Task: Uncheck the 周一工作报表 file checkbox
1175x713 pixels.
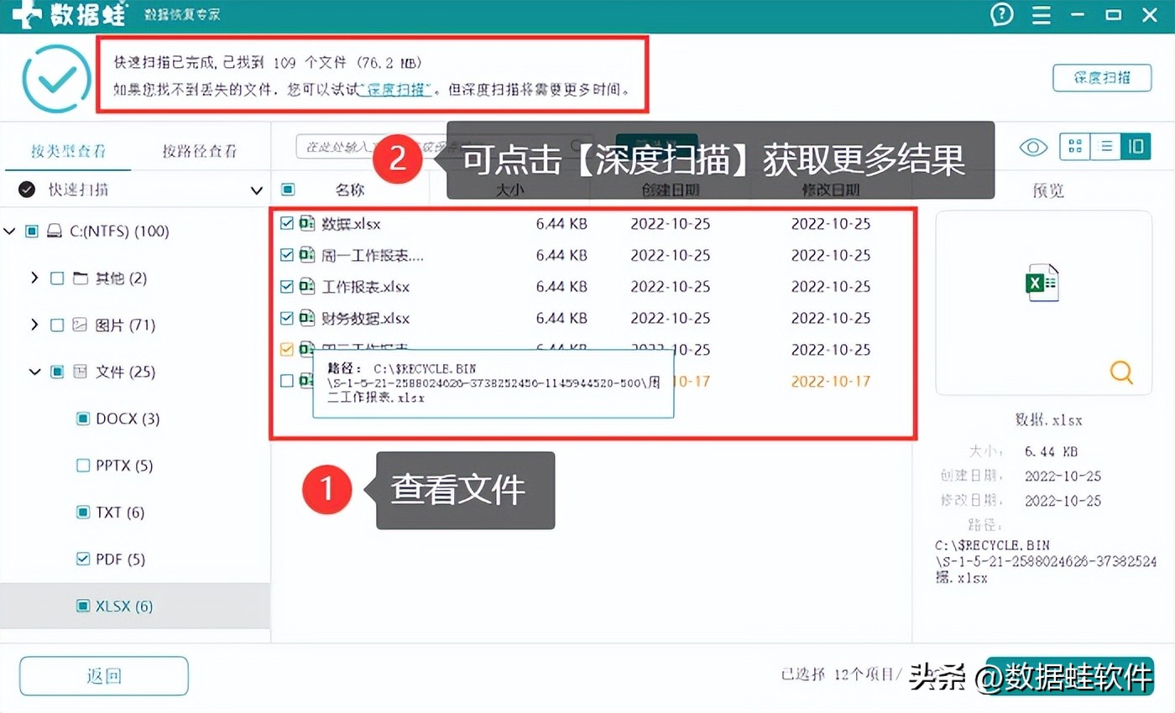Action: click(287, 255)
